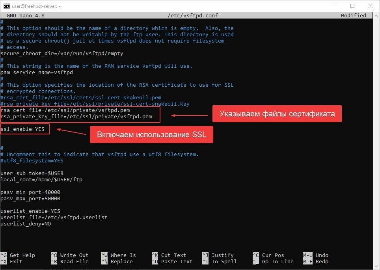Click the userlist_enable=YES line
380x270 pixels.
30,211
